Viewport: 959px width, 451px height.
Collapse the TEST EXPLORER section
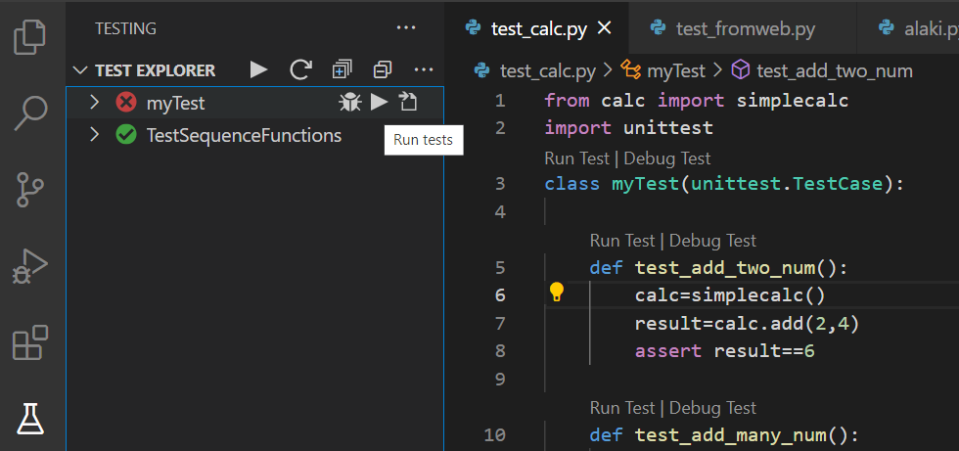click(80, 70)
